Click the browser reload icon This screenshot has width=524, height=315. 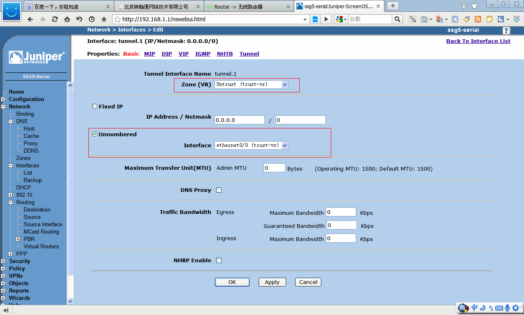tap(54, 19)
